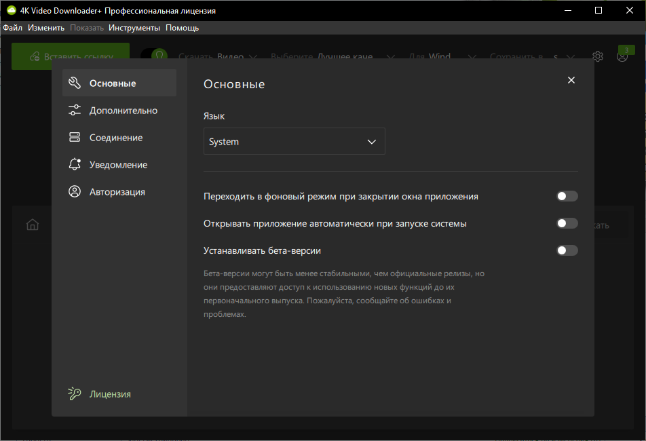The image size is (646, 441).
Task: Click the home icon behind the dialog
Action: [33, 225]
